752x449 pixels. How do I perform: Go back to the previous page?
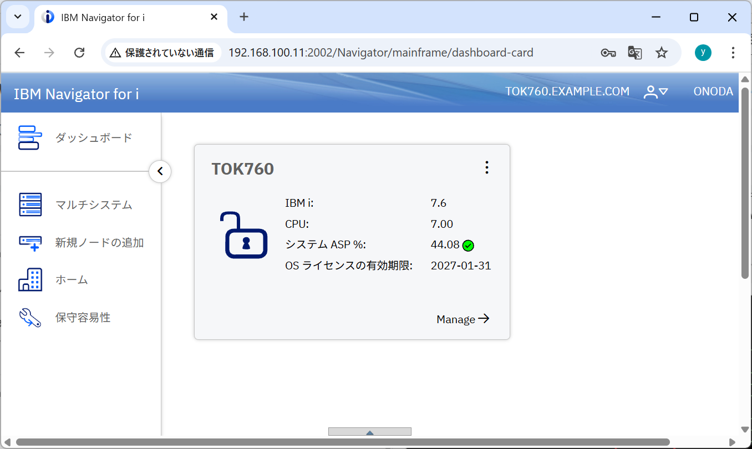[x=20, y=53]
